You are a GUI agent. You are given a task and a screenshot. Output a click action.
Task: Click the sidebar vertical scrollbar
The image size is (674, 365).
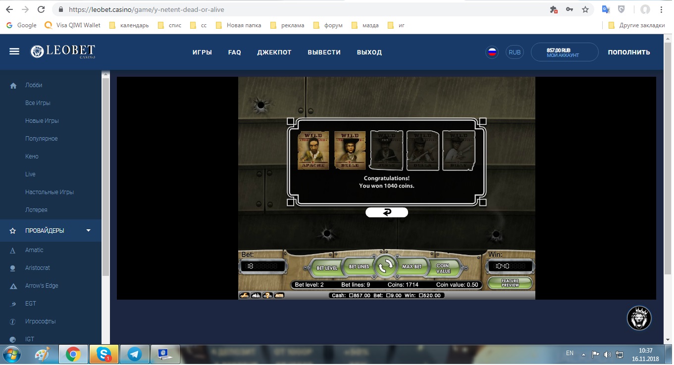pos(105,177)
